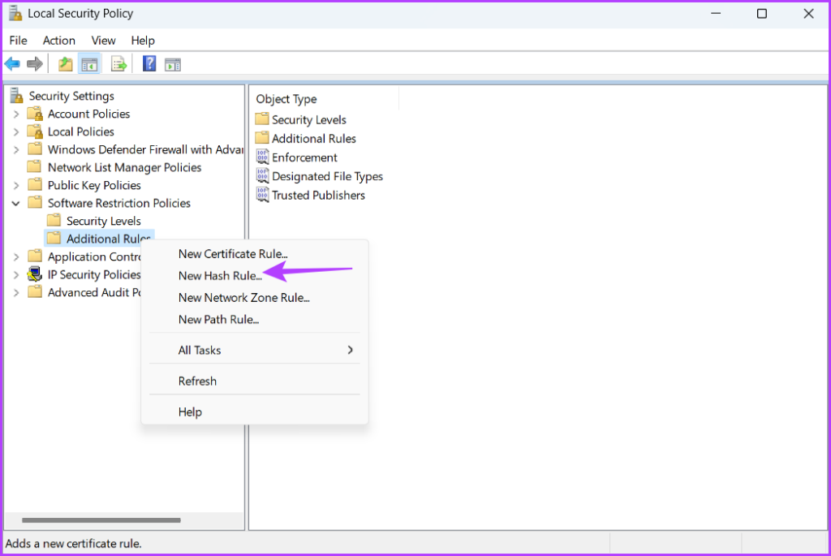Click the tree pane horizontal scrollbar

[x=101, y=520]
